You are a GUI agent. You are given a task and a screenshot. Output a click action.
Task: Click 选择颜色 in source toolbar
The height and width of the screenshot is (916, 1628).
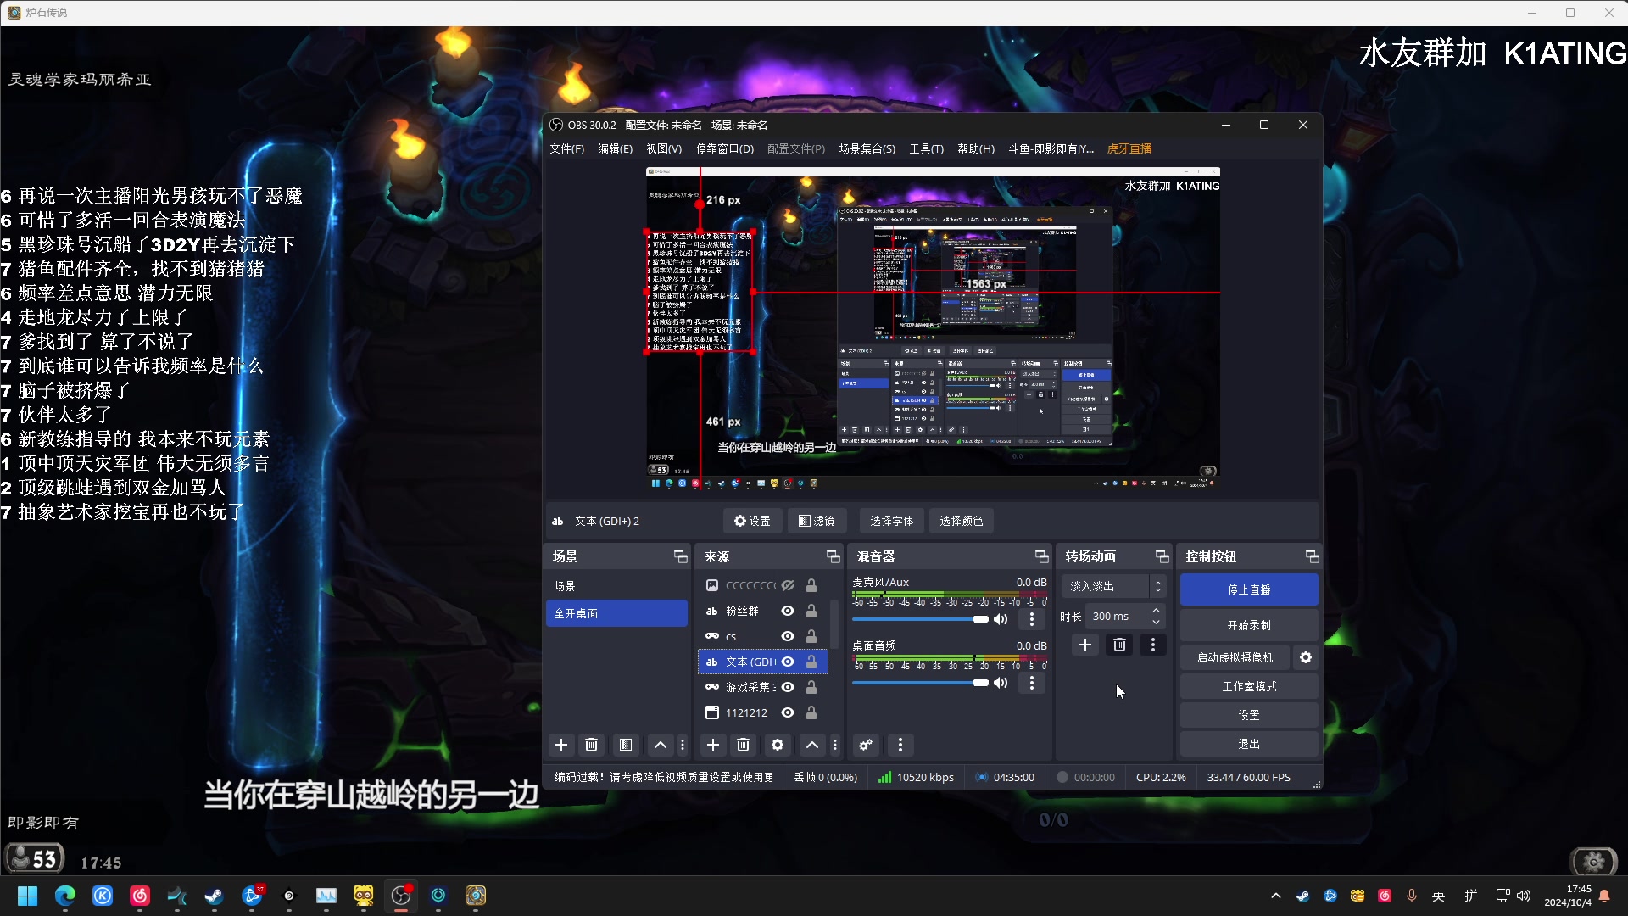pos(961,521)
